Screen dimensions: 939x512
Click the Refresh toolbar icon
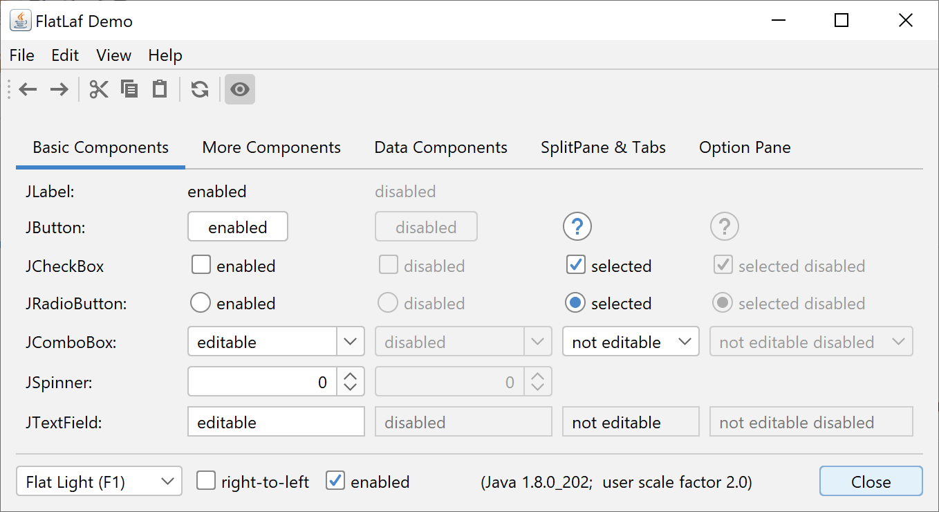[200, 89]
